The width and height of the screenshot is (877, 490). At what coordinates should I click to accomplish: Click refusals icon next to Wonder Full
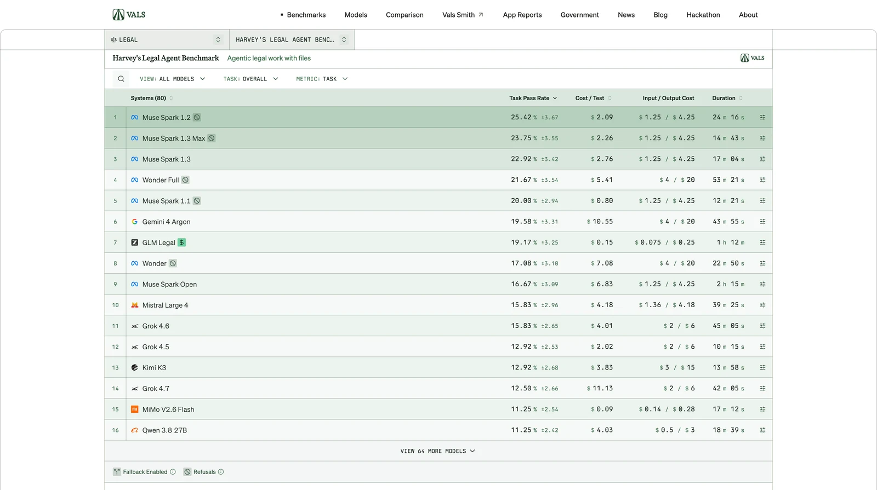coord(185,180)
